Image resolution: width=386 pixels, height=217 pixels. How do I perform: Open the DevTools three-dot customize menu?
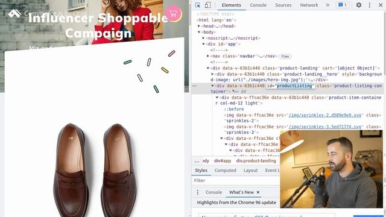click(370, 5)
